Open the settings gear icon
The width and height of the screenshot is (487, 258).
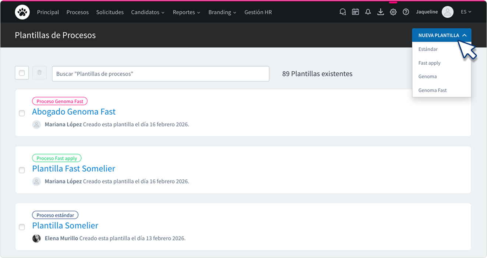[393, 12]
